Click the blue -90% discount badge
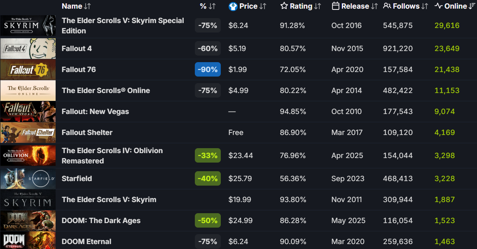This screenshot has width=477, height=249. tap(208, 70)
